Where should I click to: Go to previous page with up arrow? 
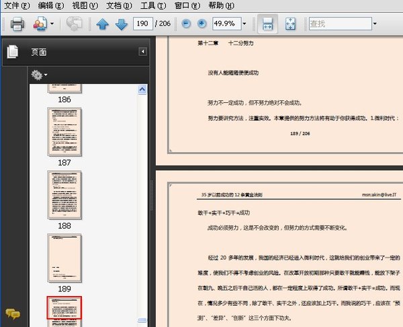[102, 24]
